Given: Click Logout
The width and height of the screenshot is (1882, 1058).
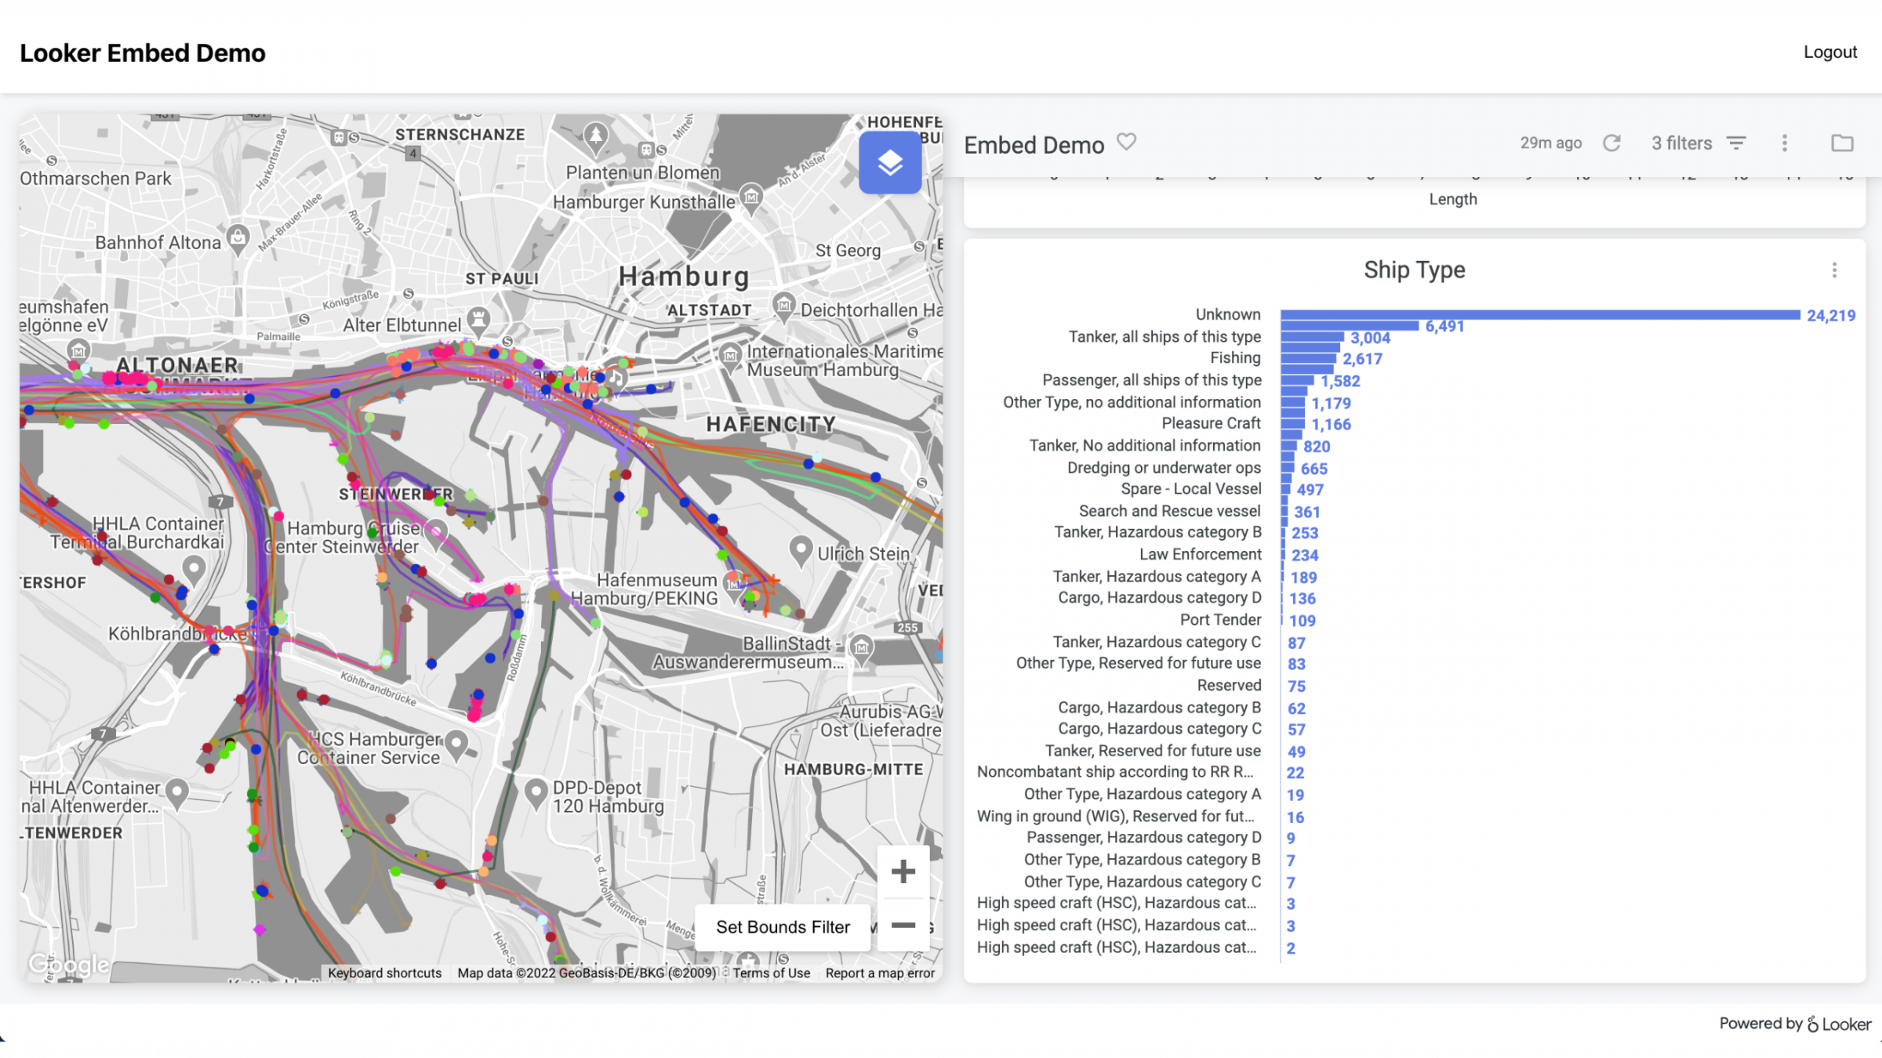Looking at the screenshot, I should [1830, 52].
